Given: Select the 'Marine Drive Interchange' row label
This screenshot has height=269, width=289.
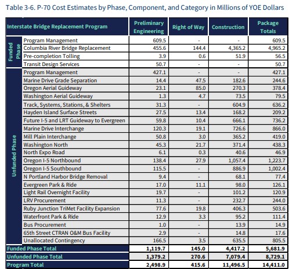Looking at the screenshot, I should coord(53,129).
